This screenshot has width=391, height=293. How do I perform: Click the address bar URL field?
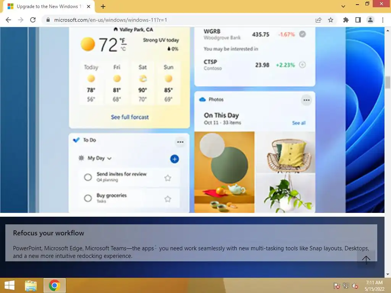[179, 20]
